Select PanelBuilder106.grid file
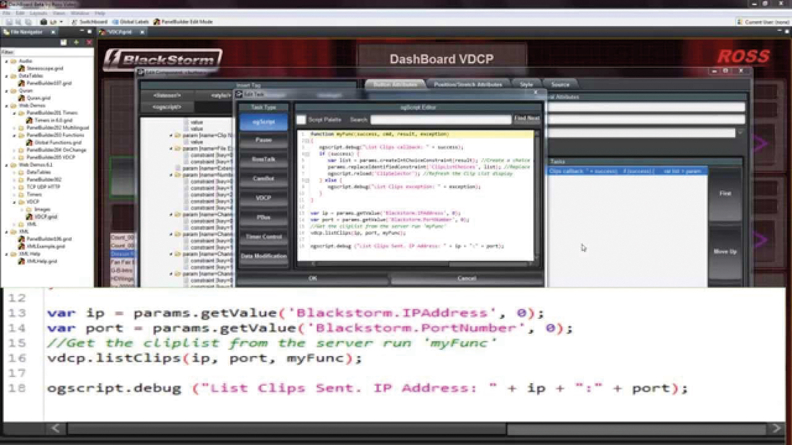Viewport: 792px width, 445px height. [x=45, y=239]
